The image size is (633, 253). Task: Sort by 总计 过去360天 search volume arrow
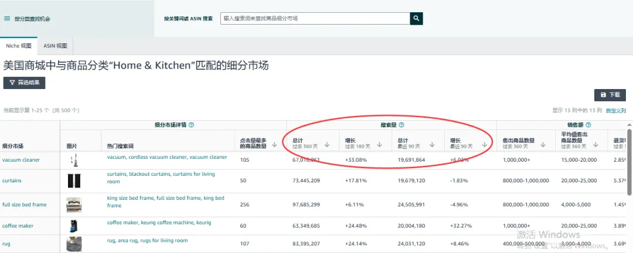[x=327, y=144]
